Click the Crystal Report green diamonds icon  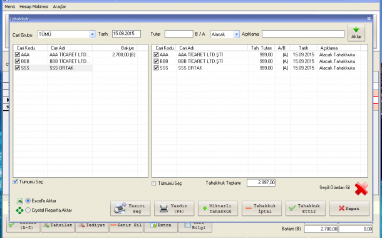(x=19, y=210)
